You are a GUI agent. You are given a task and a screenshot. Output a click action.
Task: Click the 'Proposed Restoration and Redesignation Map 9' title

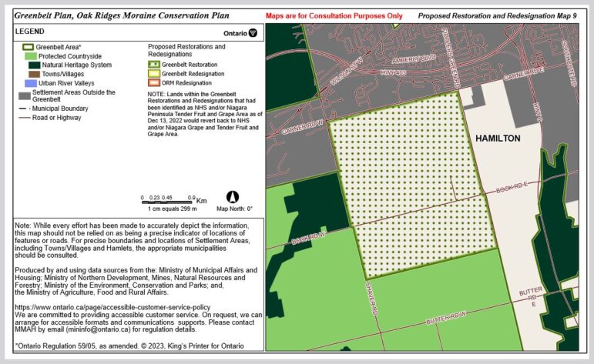pos(498,16)
